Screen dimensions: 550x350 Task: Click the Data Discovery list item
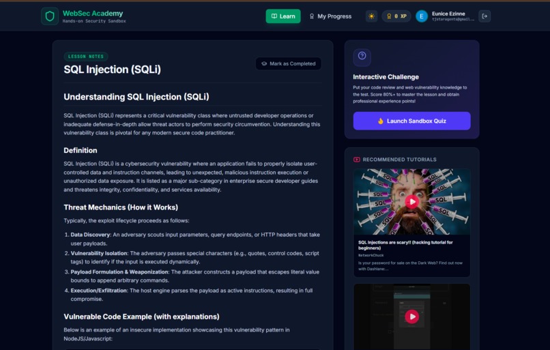tap(195, 239)
